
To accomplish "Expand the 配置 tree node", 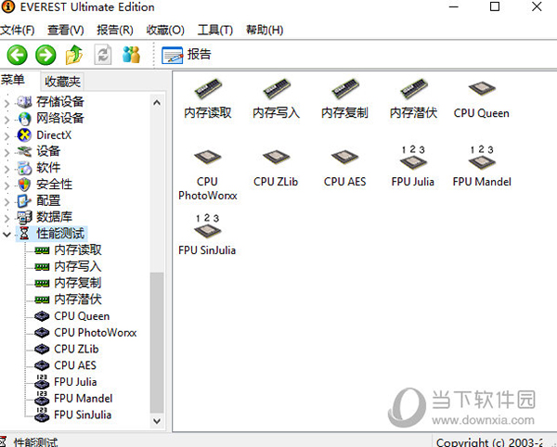I will (6, 202).
